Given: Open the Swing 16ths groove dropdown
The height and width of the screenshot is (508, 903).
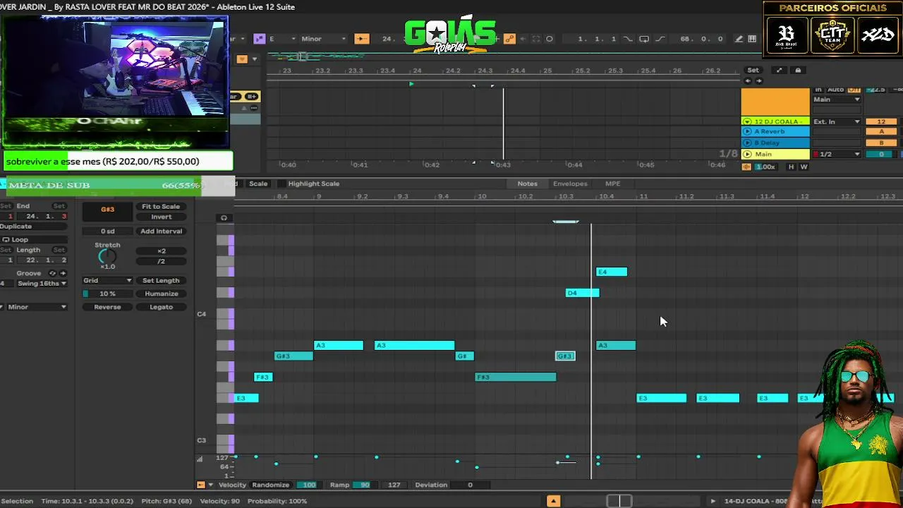Looking at the screenshot, I should [x=42, y=284].
